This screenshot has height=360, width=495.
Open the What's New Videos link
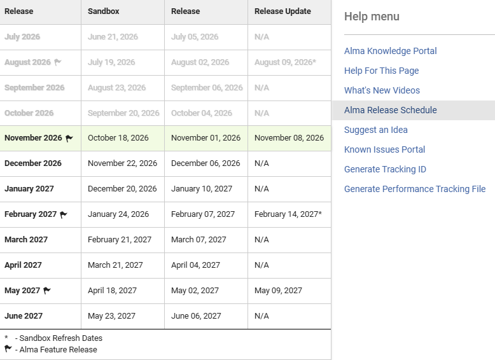(x=382, y=90)
